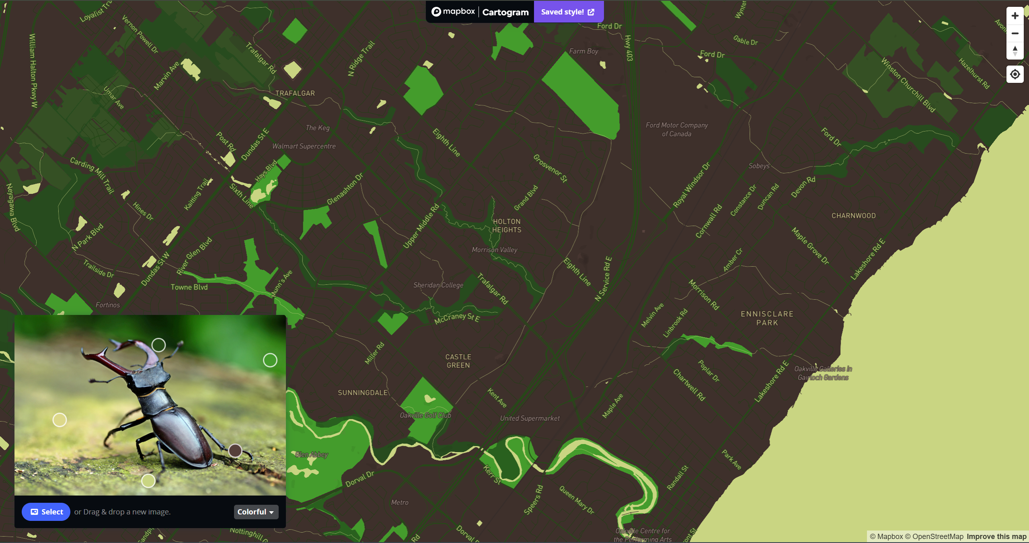Viewport: 1029px width, 543px height.
Task: Select the dark green color picker near mandibles
Action: [x=158, y=345]
